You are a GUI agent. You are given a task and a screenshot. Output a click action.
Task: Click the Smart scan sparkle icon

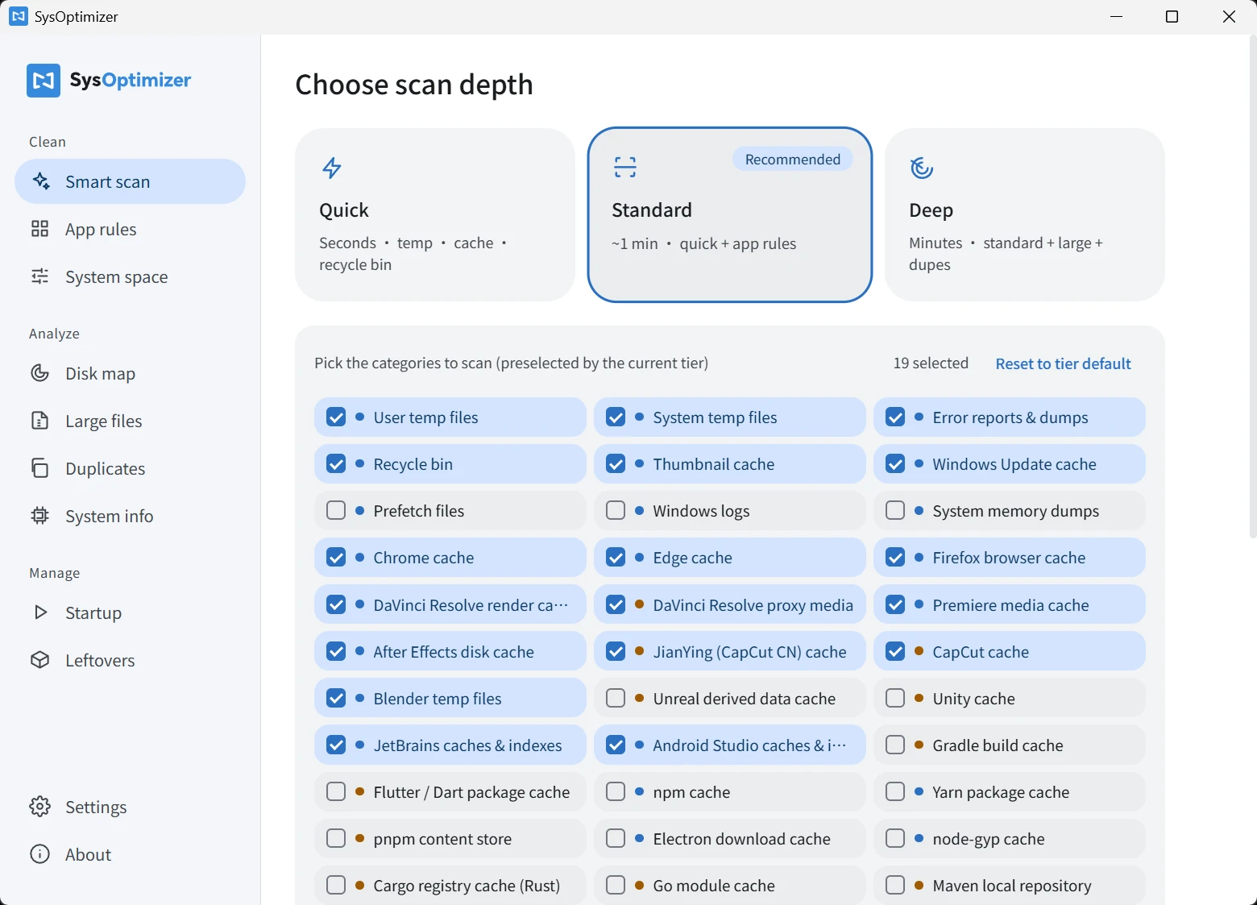41,181
